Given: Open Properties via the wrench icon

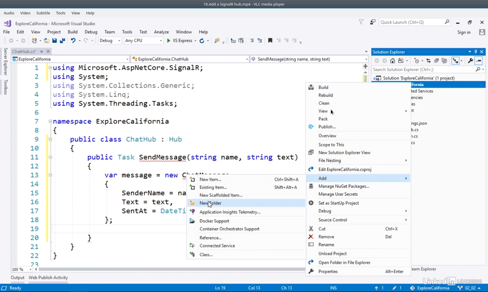Looking at the screenshot, I should click(x=470, y=61).
